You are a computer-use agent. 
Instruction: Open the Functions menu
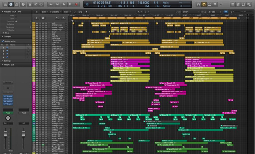pos(55,12)
